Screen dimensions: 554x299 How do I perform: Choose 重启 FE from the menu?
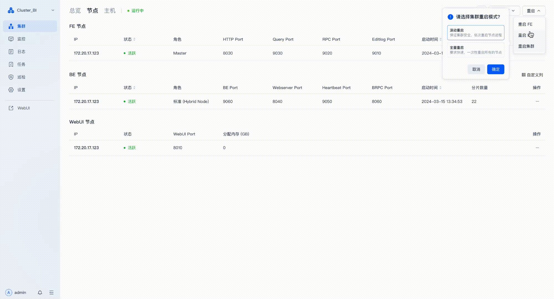pos(529,24)
